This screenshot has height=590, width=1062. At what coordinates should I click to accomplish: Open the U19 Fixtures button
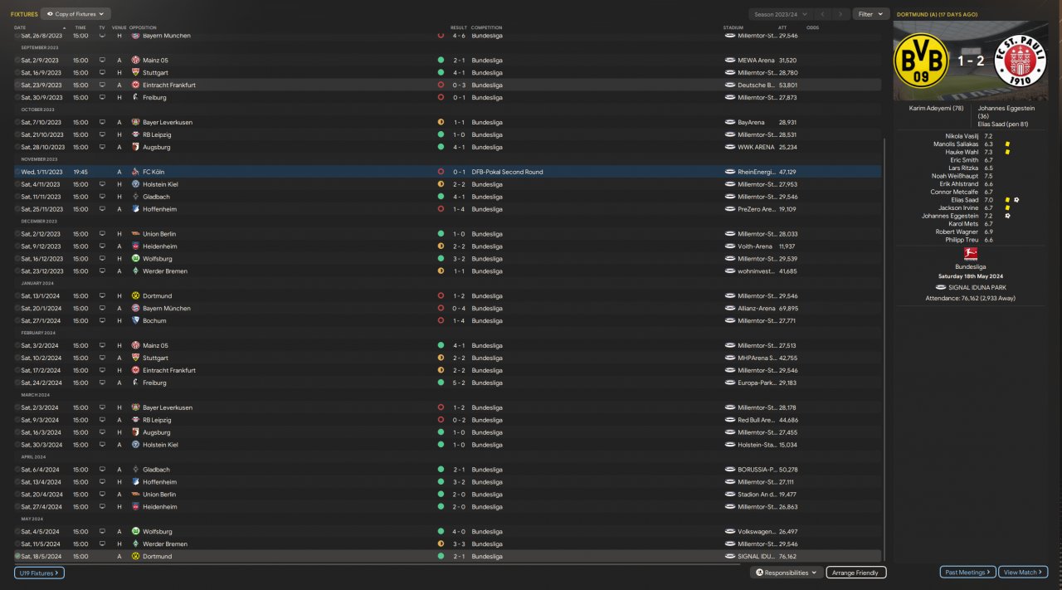tap(39, 573)
